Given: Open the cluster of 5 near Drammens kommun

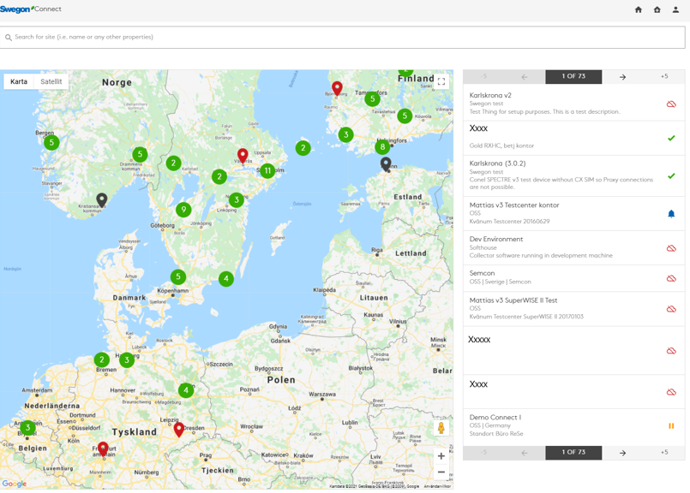Looking at the screenshot, I should [140, 154].
